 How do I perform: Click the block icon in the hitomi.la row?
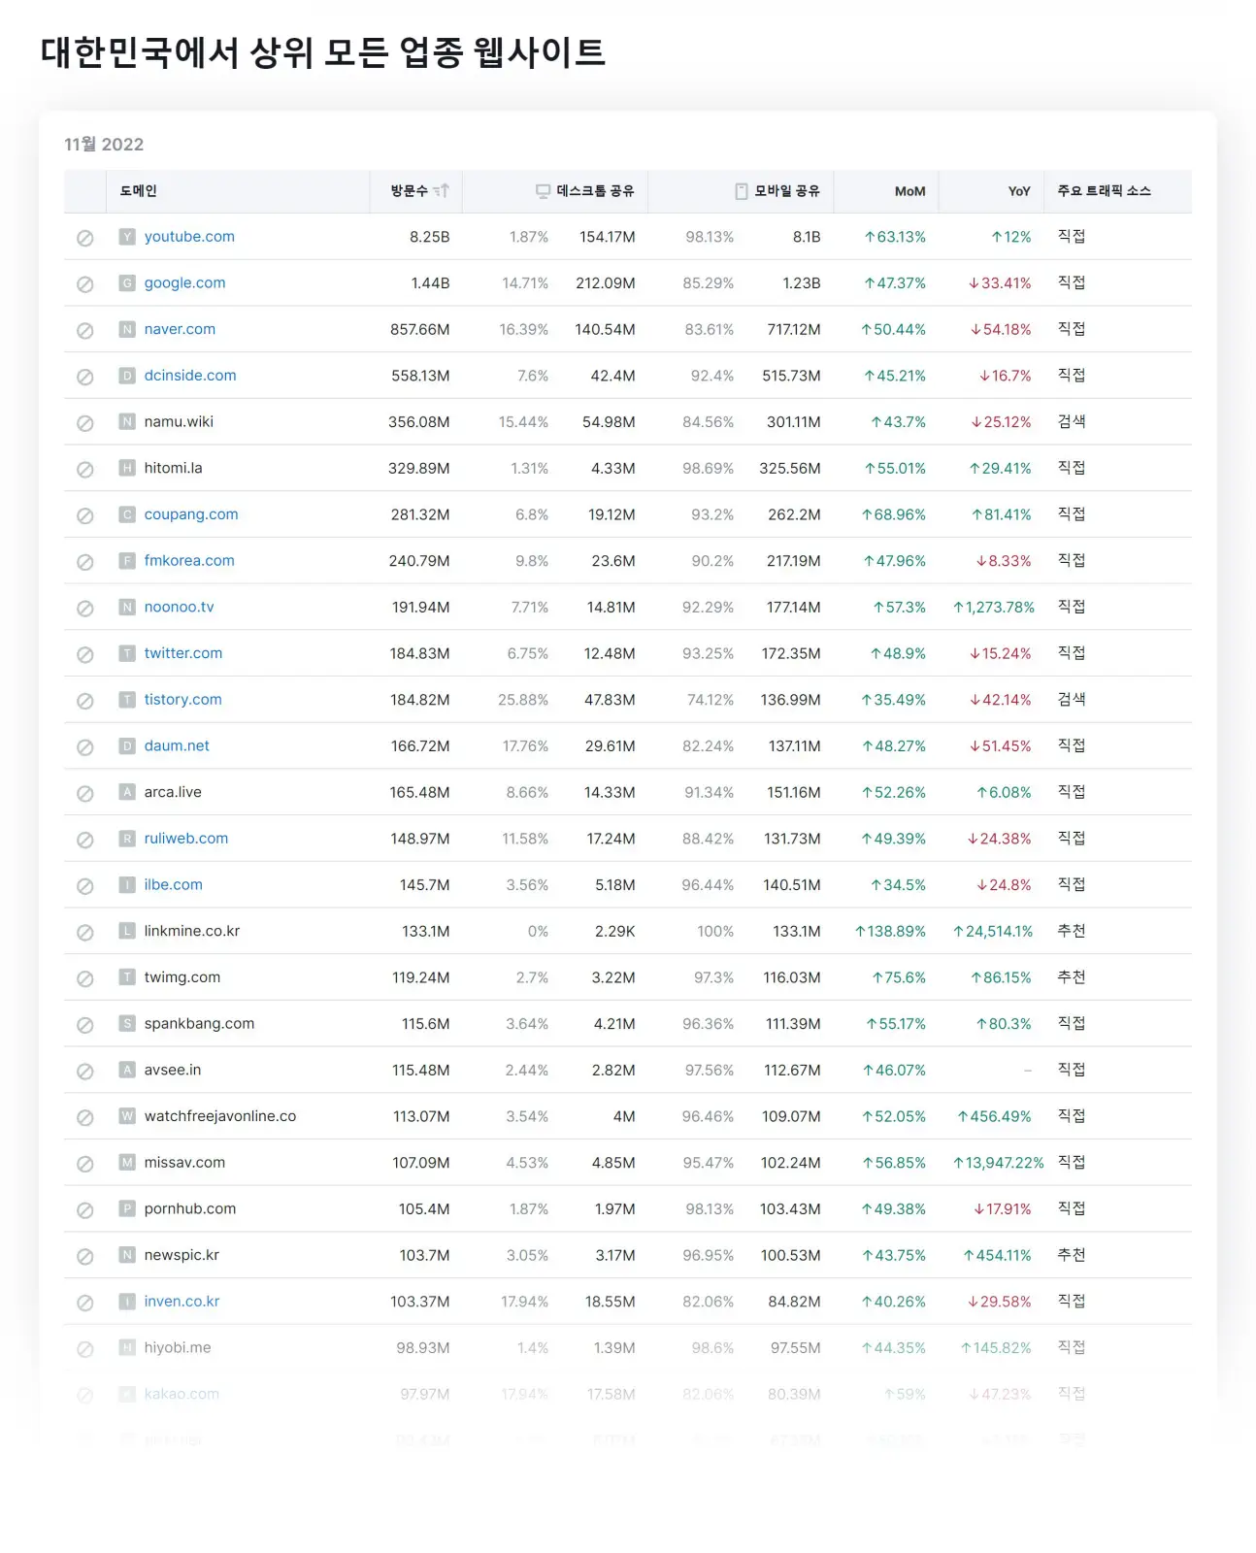pyautogui.click(x=85, y=470)
